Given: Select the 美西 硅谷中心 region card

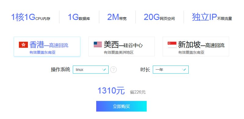Looking at the screenshot, I should (x=121, y=46).
